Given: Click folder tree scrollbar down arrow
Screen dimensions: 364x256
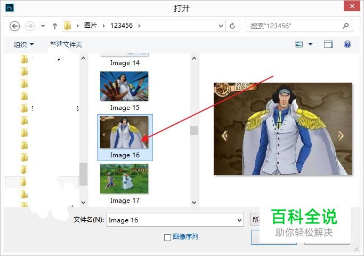Looking at the screenshot, I should (x=83, y=203).
